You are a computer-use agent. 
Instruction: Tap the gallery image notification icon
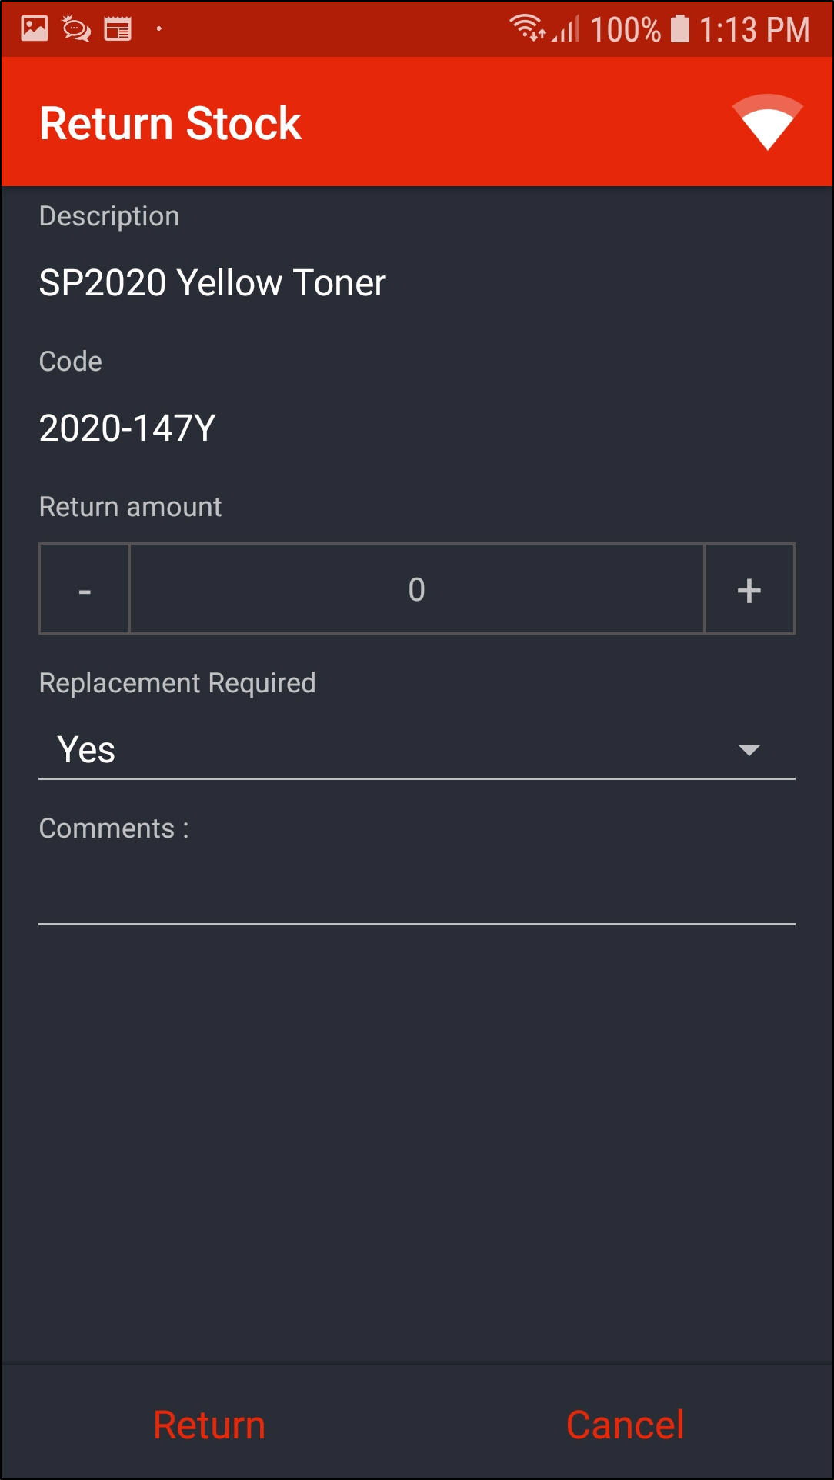[35, 29]
